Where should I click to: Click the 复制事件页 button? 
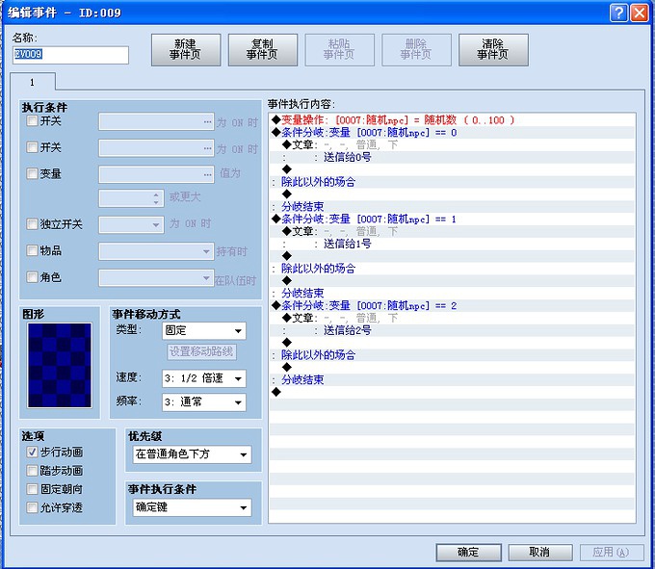point(263,50)
